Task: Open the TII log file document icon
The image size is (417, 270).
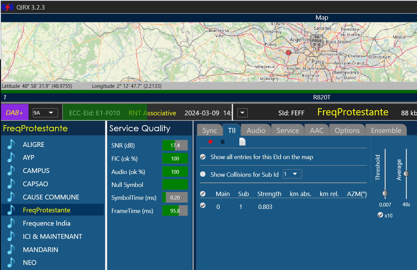Action: (x=242, y=141)
